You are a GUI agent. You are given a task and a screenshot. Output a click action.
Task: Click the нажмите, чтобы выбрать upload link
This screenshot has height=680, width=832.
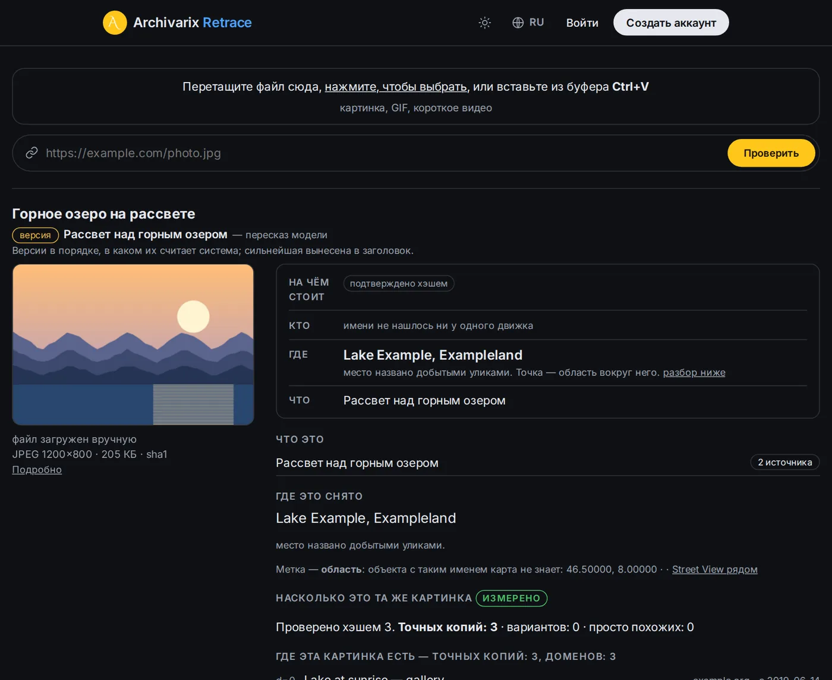point(396,87)
